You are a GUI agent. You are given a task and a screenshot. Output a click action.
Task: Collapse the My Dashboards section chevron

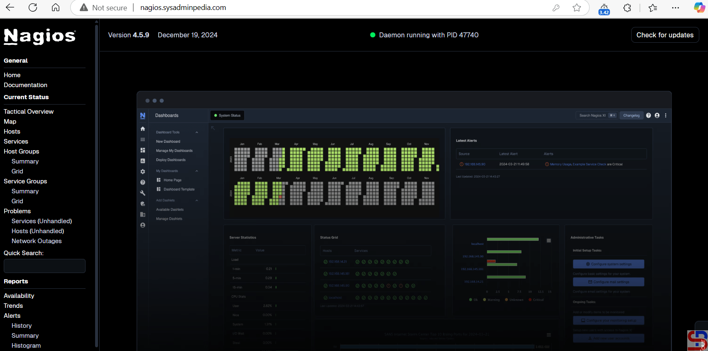(x=197, y=171)
